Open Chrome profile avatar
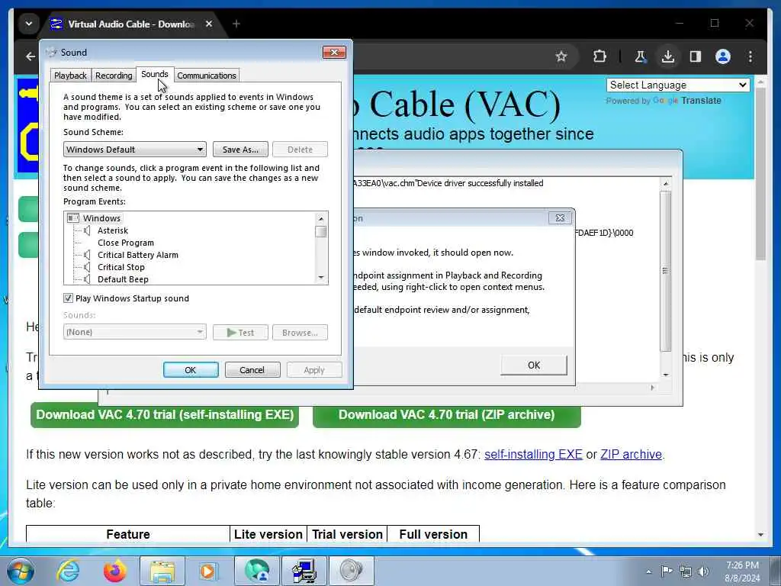Screen dimensions: 781x586 [x=723, y=56]
